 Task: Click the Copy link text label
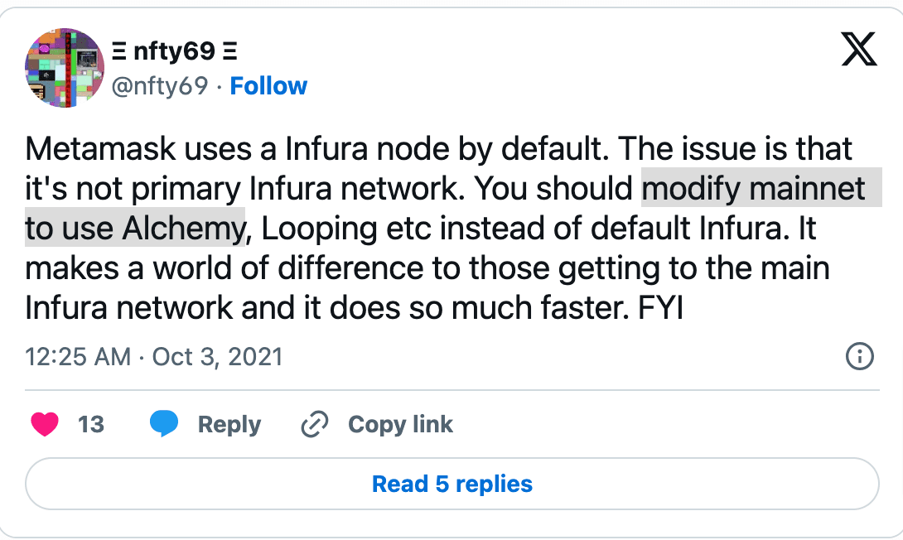[x=399, y=424]
